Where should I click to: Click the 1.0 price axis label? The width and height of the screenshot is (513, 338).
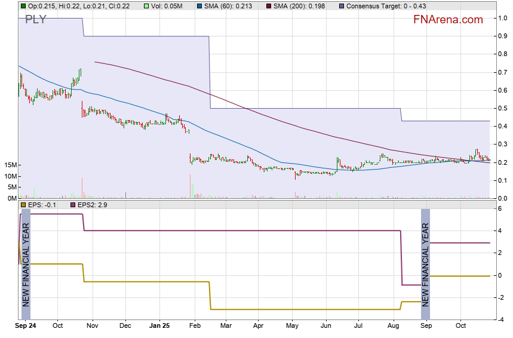pyautogui.click(x=503, y=18)
